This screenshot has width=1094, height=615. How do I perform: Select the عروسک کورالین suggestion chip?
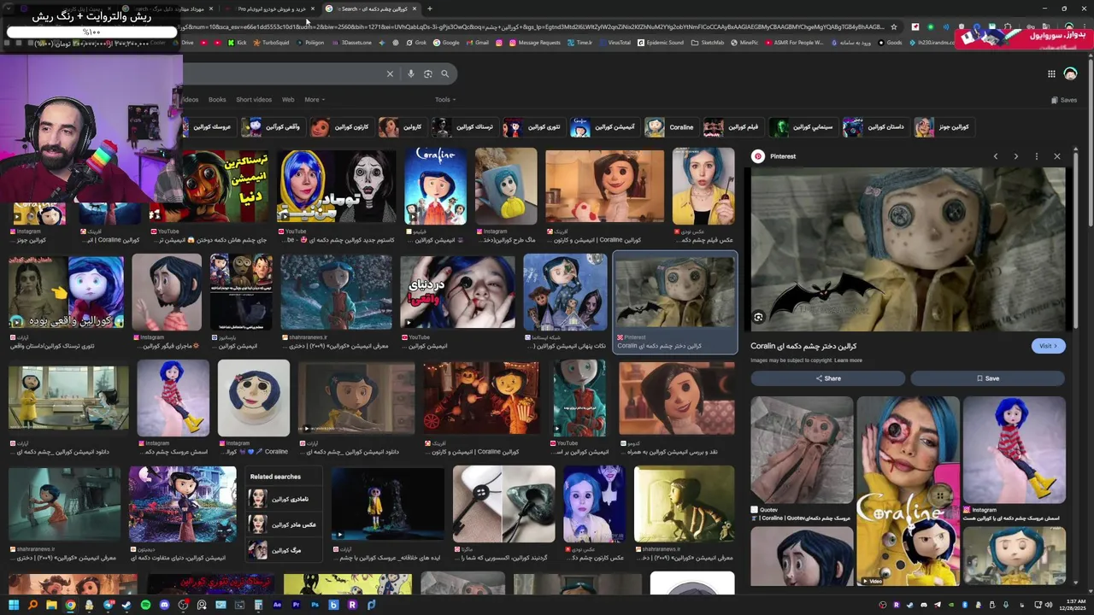(208, 127)
